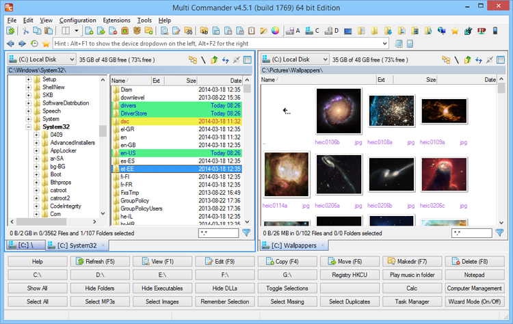Viewport: 513px width, 324px height.
Task: Click the yellow star favorites icon in the toolbar
Action: click(x=455, y=31)
